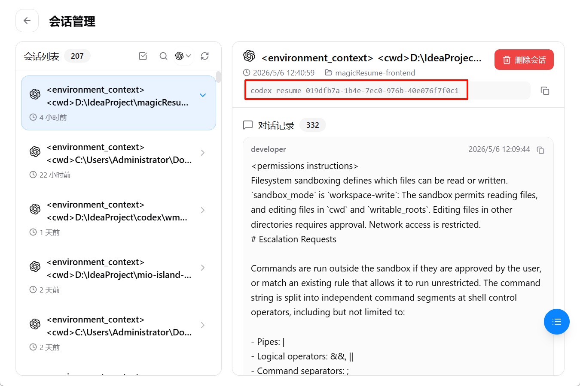
Task: Click the "会话列表" panel heading
Action: 42,56
